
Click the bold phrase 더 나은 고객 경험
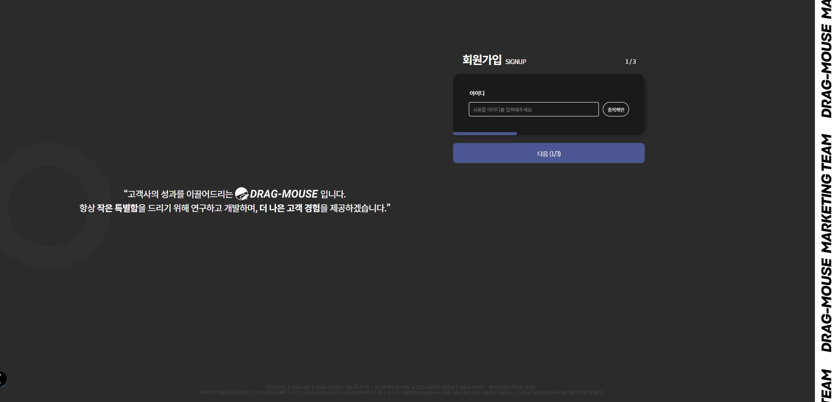[x=290, y=208]
